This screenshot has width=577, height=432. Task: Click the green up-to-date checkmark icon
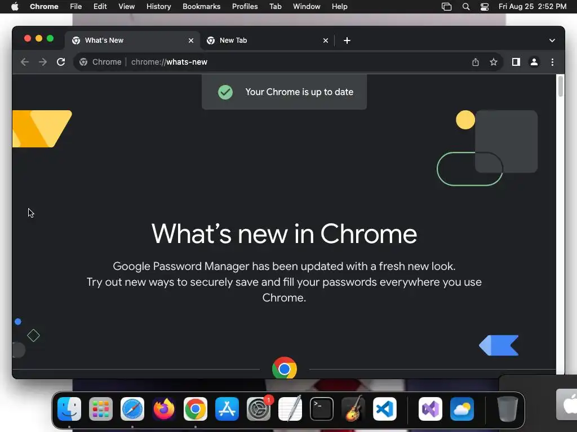[x=225, y=92]
